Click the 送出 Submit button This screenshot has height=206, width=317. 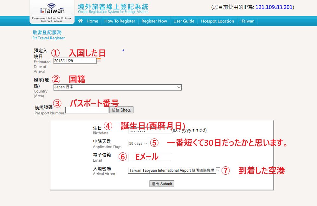(x=162, y=184)
